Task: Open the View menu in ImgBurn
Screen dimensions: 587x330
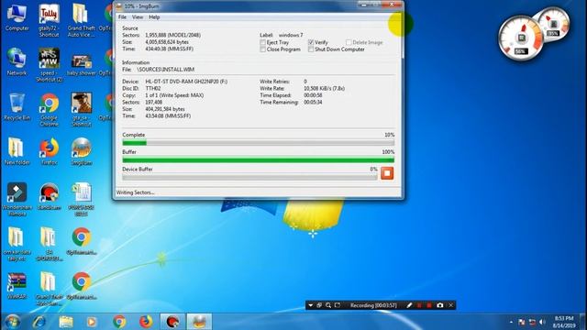Action: [x=138, y=17]
